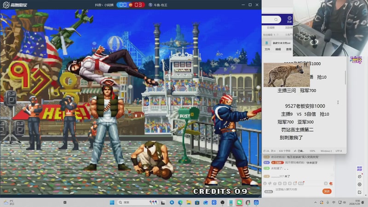The image size is (368, 207).
Task: Click the megaphone icon in chat toolbar
Action: tap(270, 184)
